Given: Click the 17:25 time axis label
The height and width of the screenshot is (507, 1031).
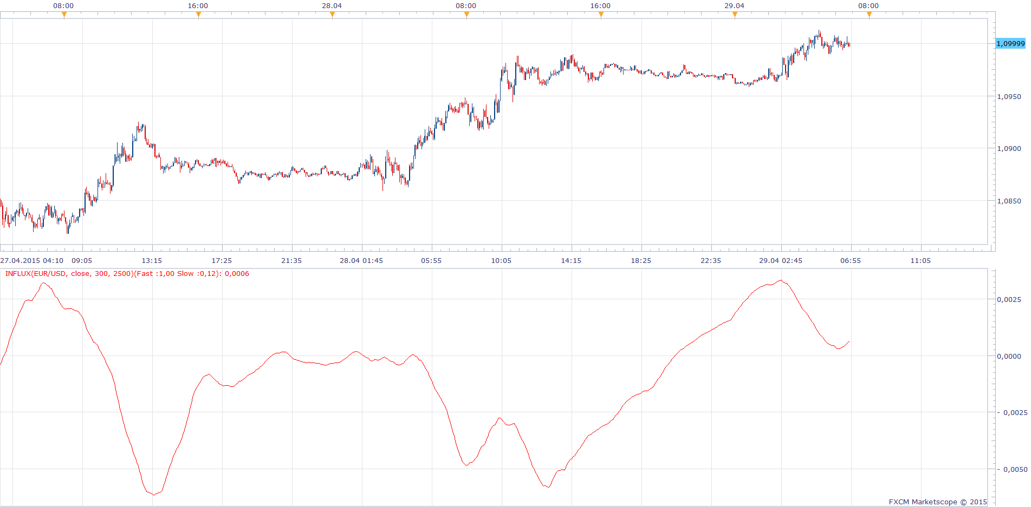Looking at the screenshot, I should 222,261.
